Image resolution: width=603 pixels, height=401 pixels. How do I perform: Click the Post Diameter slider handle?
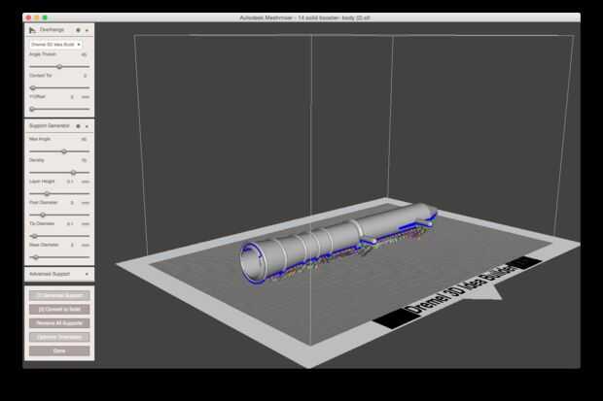click(43, 215)
